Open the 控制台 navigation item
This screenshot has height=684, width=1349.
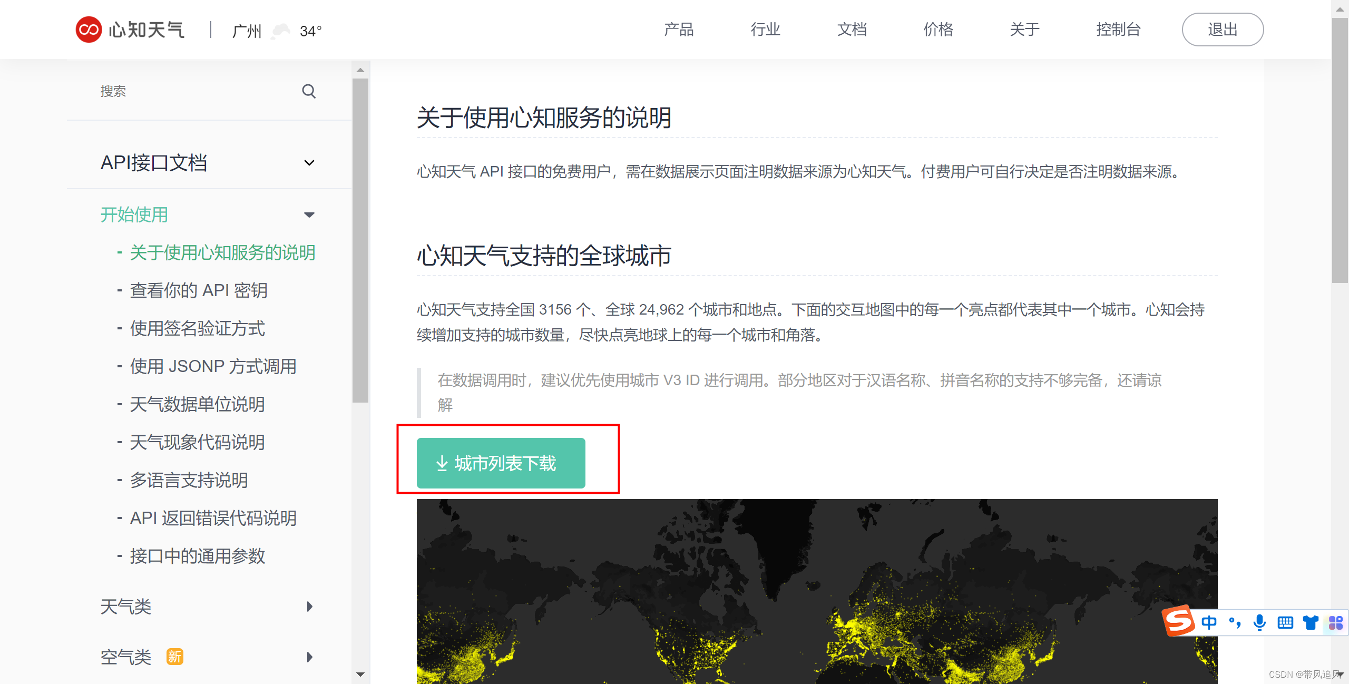coord(1118,30)
